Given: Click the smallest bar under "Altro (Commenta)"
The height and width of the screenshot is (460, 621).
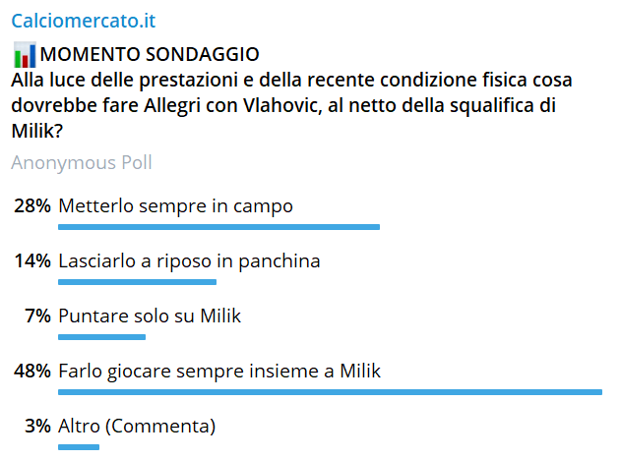Looking at the screenshot, I should click(79, 447).
